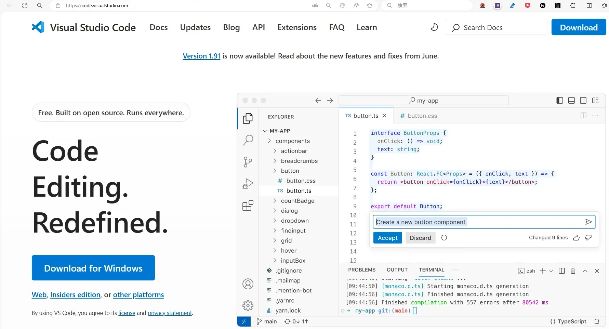Open Extensions icon in the activity bar
Viewport: 609px width, 329px height.
pos(248,206)
